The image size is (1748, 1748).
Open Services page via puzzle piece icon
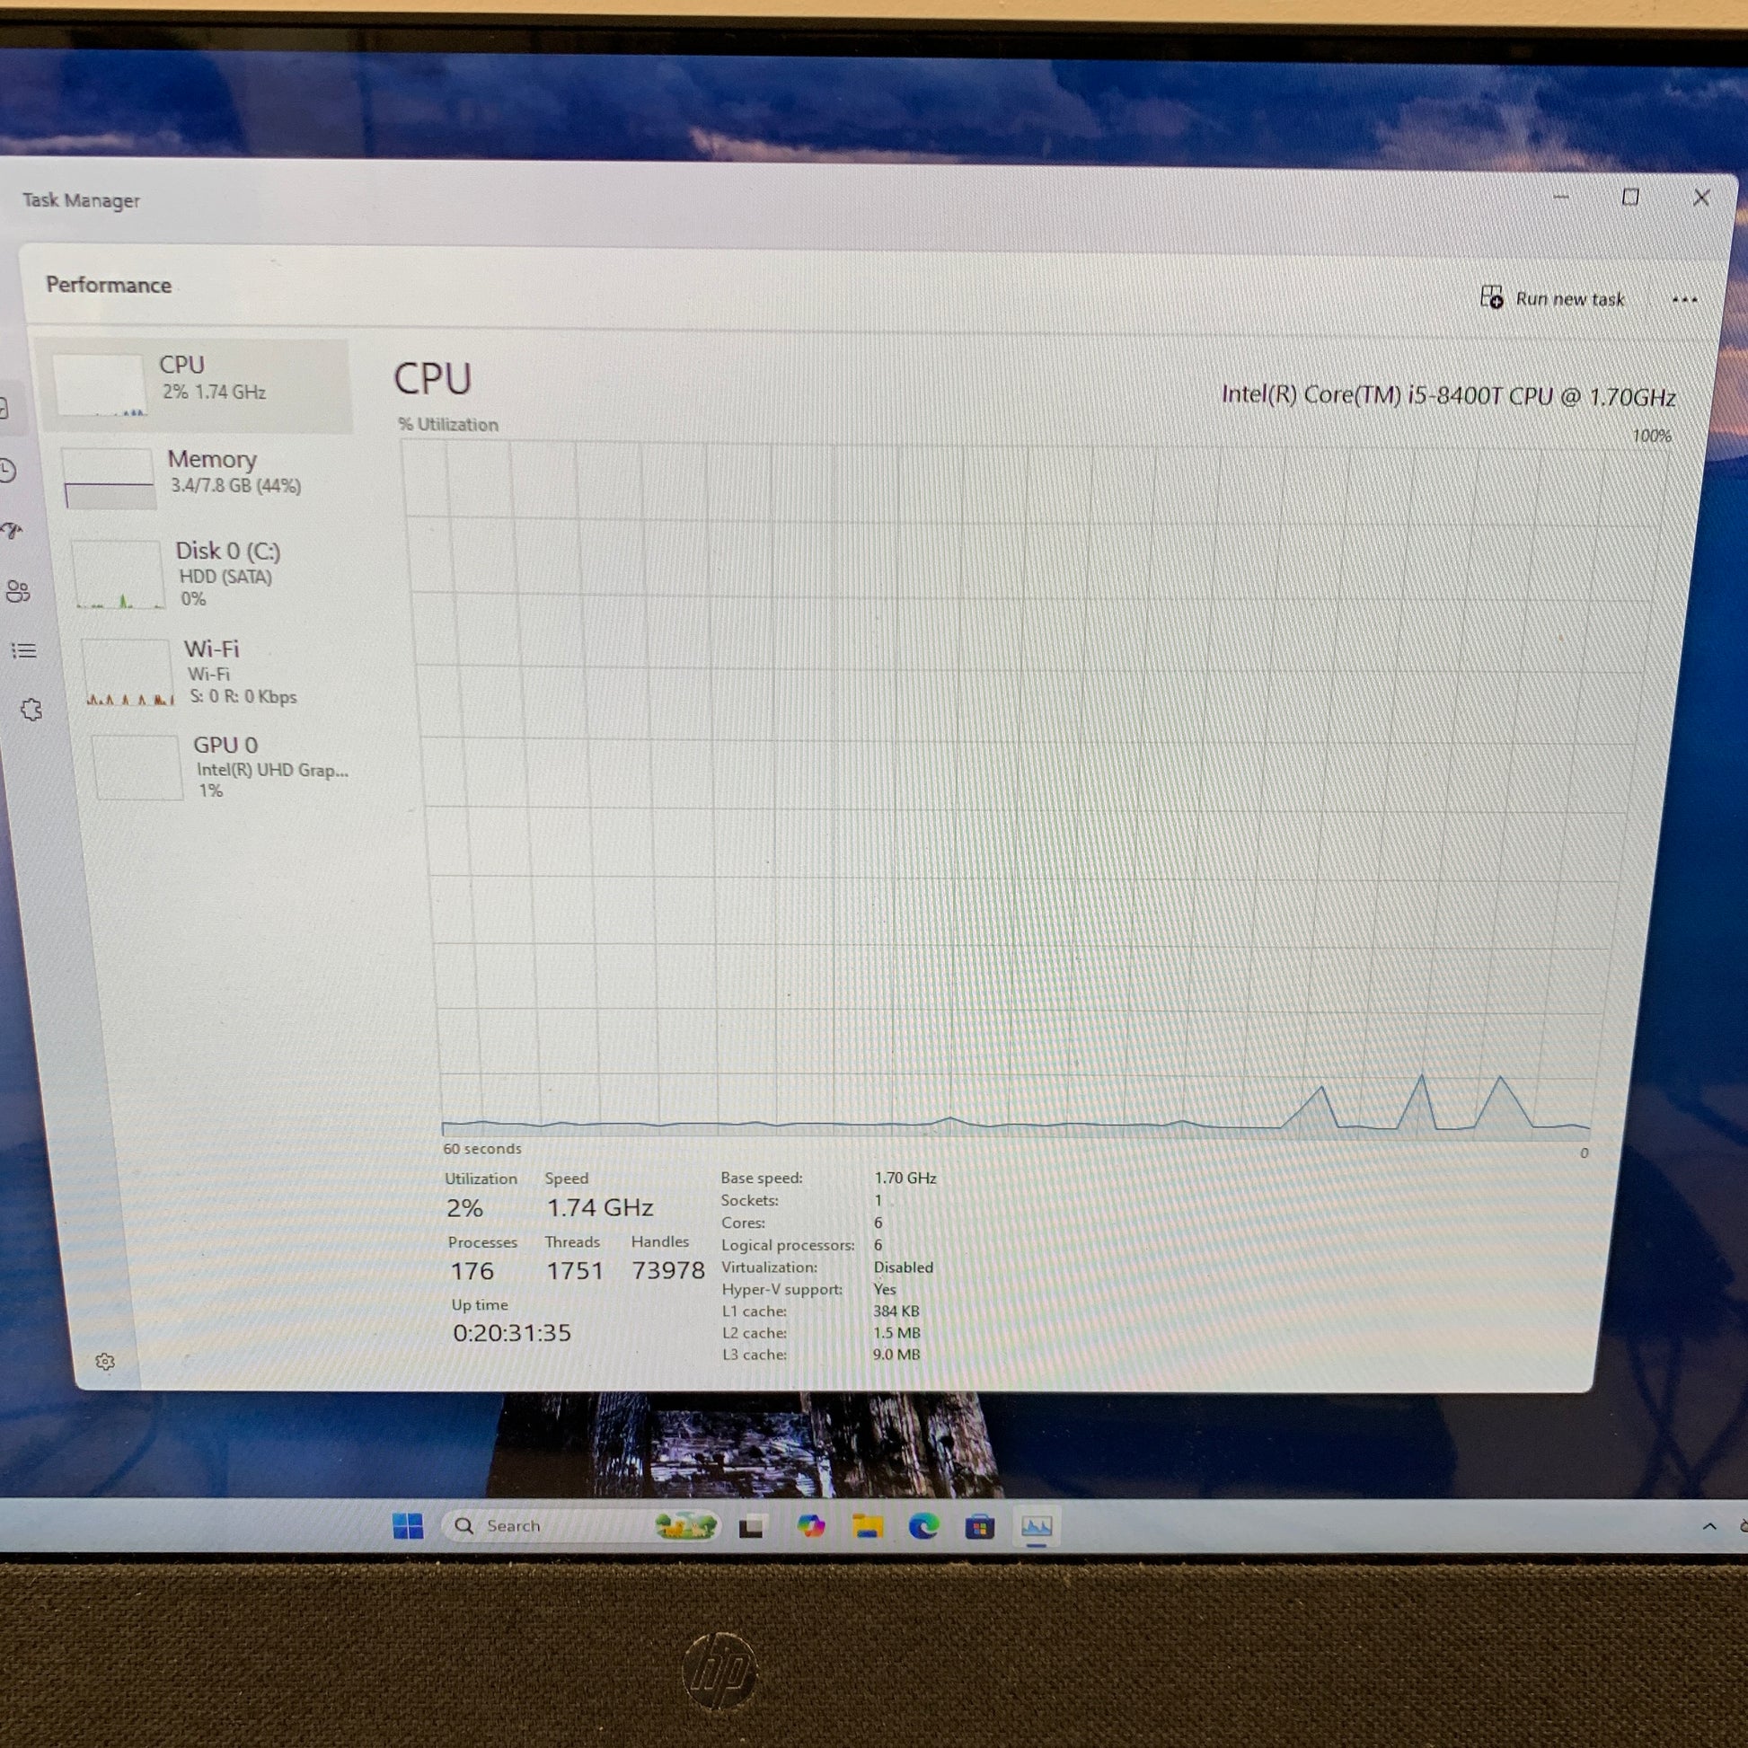(31, 710)
